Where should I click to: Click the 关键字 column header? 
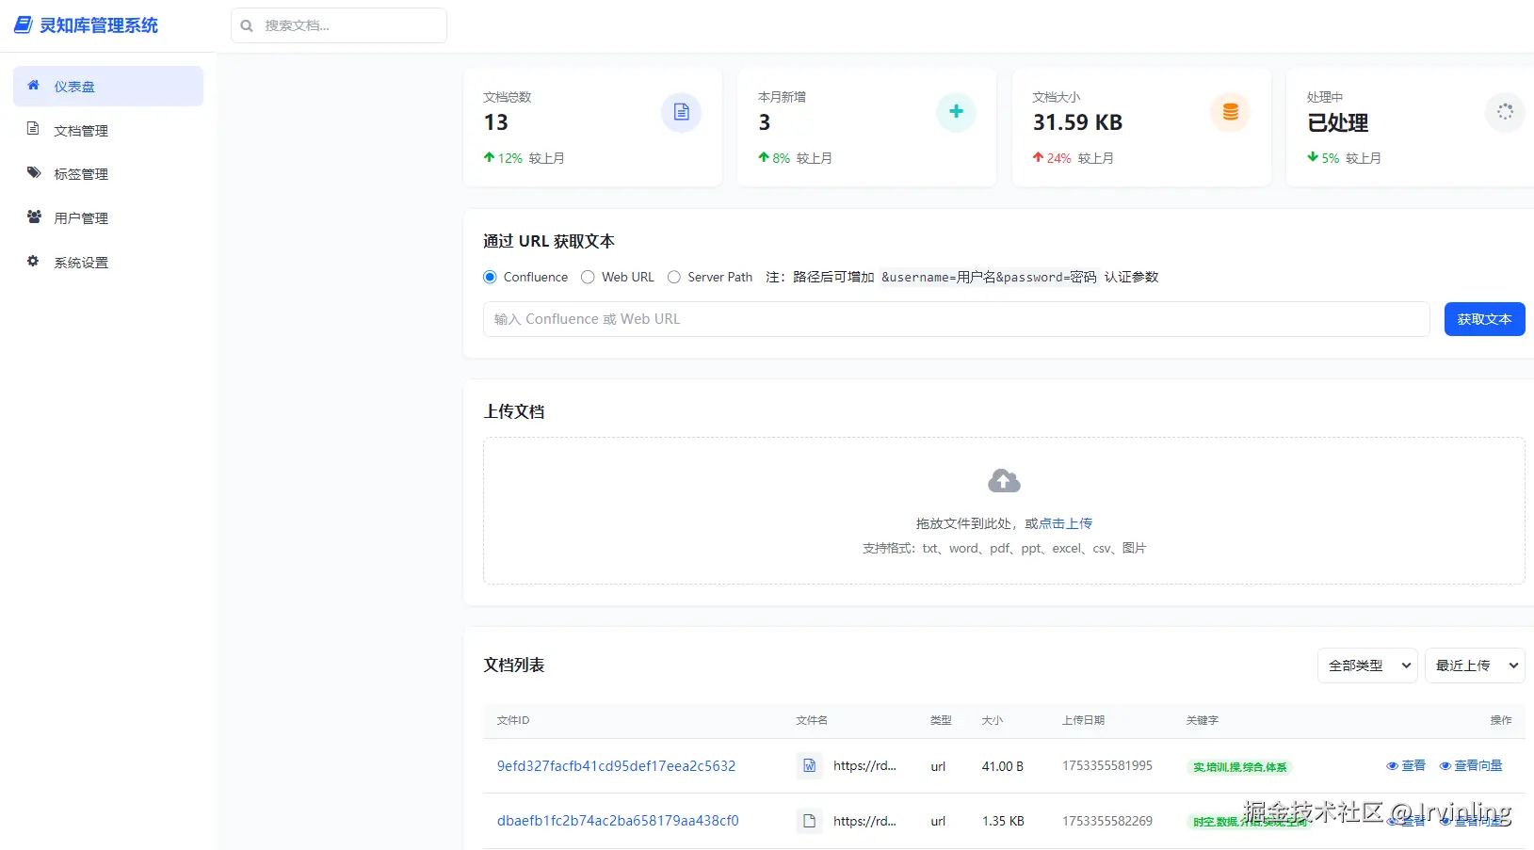click(1203, 721)
